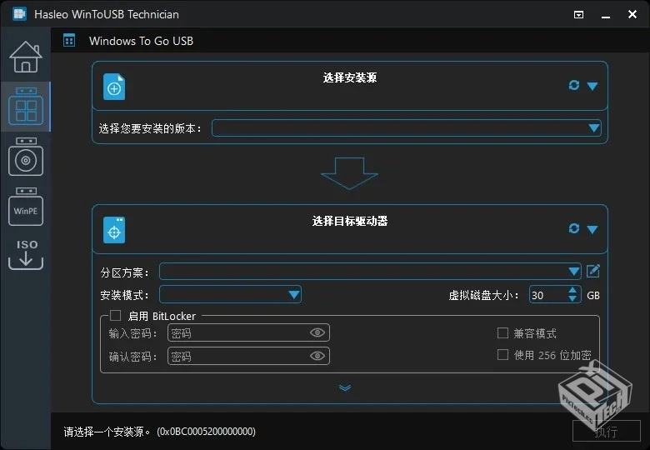Screen dimensions: 650x450
Task: Click the target drive crosshair icon
Action: 114,230
